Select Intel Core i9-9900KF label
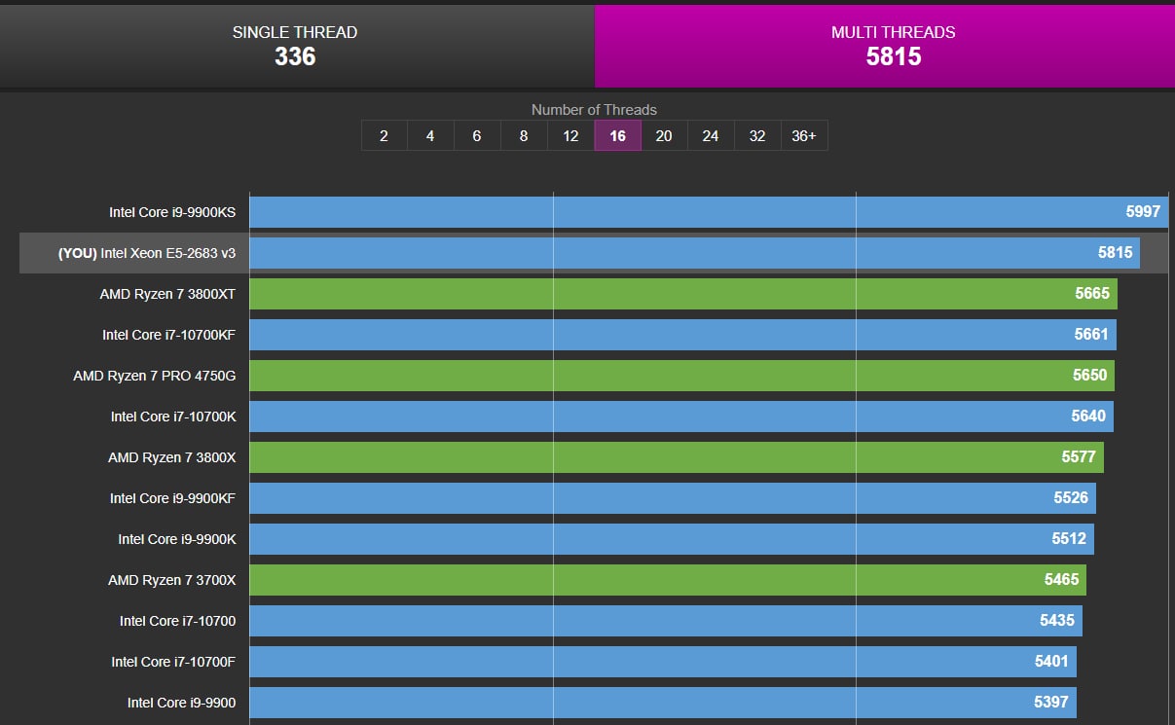1175x725 pixels. click(x=172, y=497)
